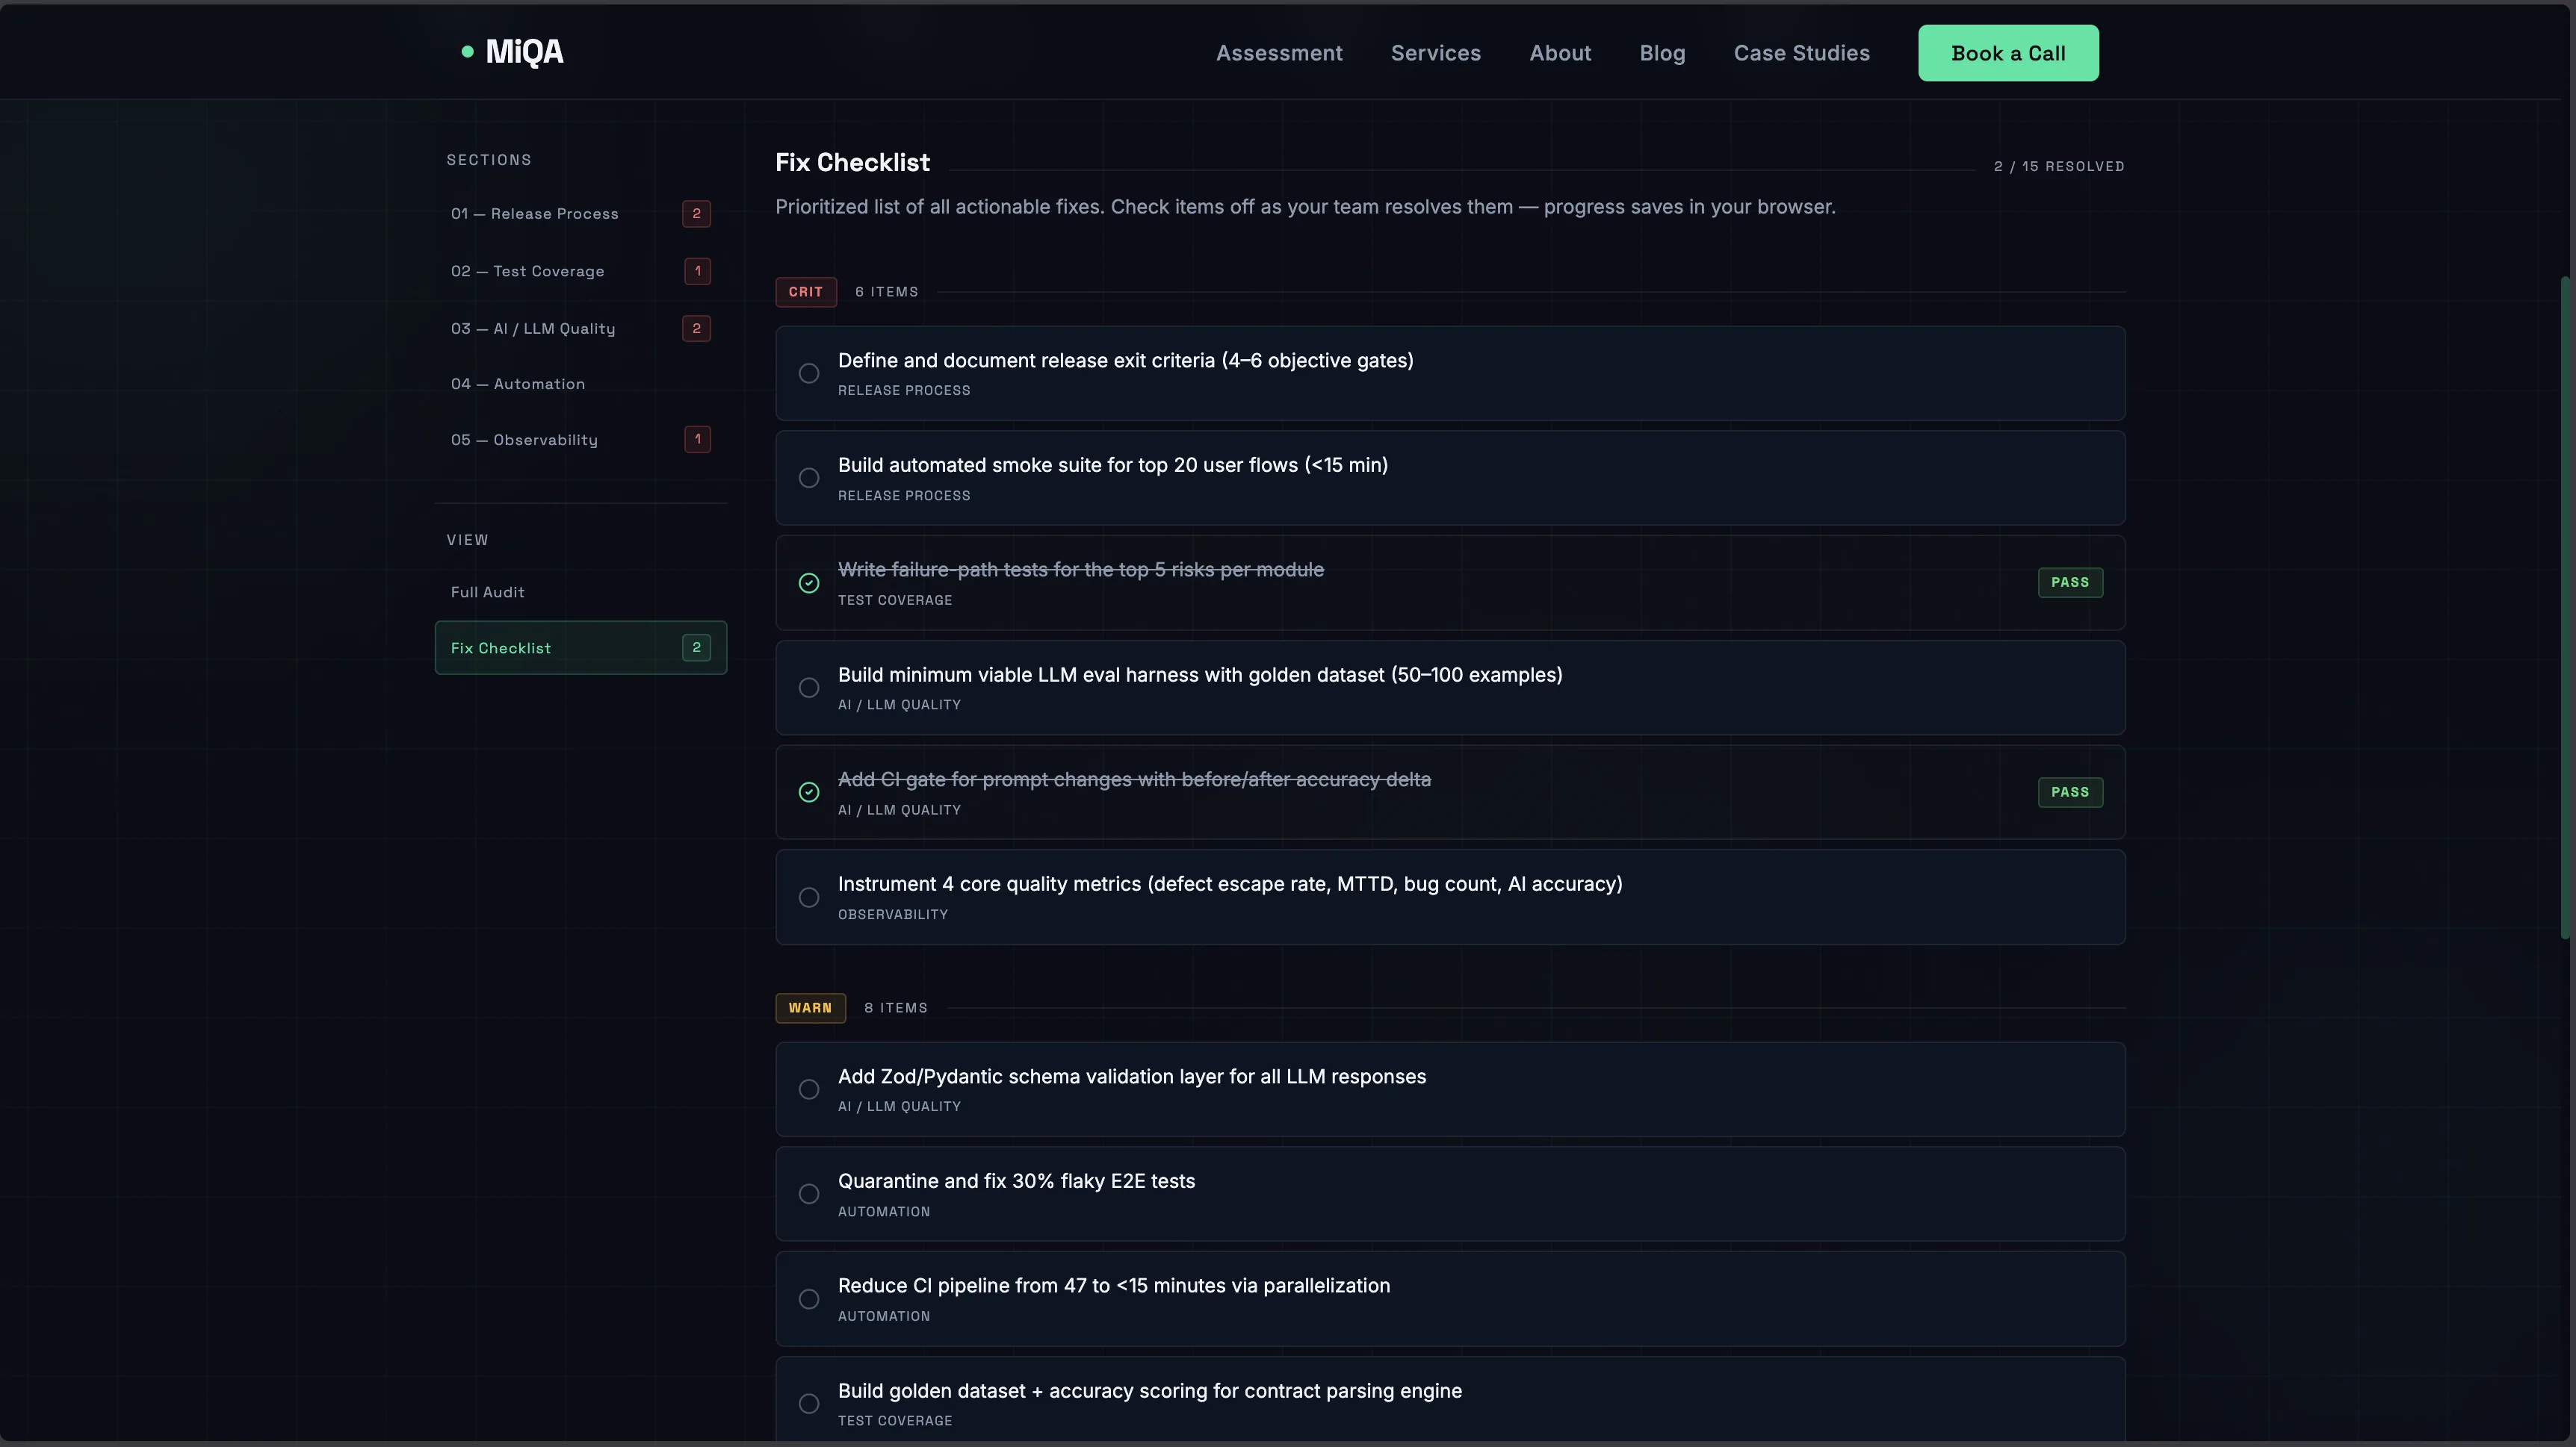Image resolution: width=2576 pixels, height=1447 pixels.
Task: Uncheck 'Add CI gate for prompt changes' item
Action: point(809,792)
